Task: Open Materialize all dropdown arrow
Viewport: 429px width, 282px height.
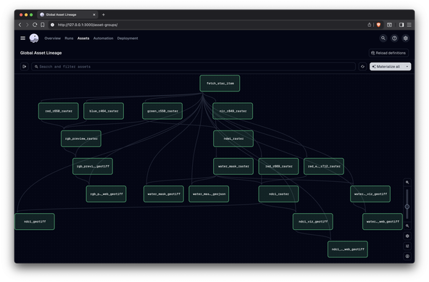Action: click(407, 67)
